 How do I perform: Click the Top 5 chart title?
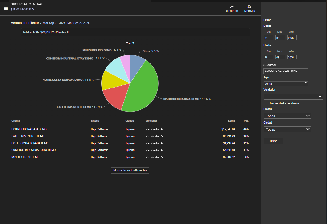[130, 43]
